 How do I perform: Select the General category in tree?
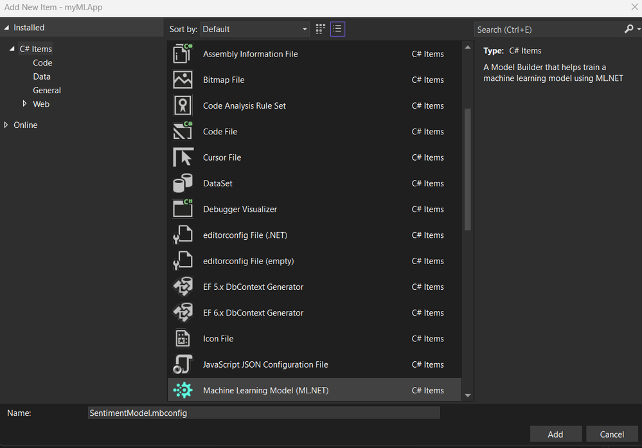(47, 90)
